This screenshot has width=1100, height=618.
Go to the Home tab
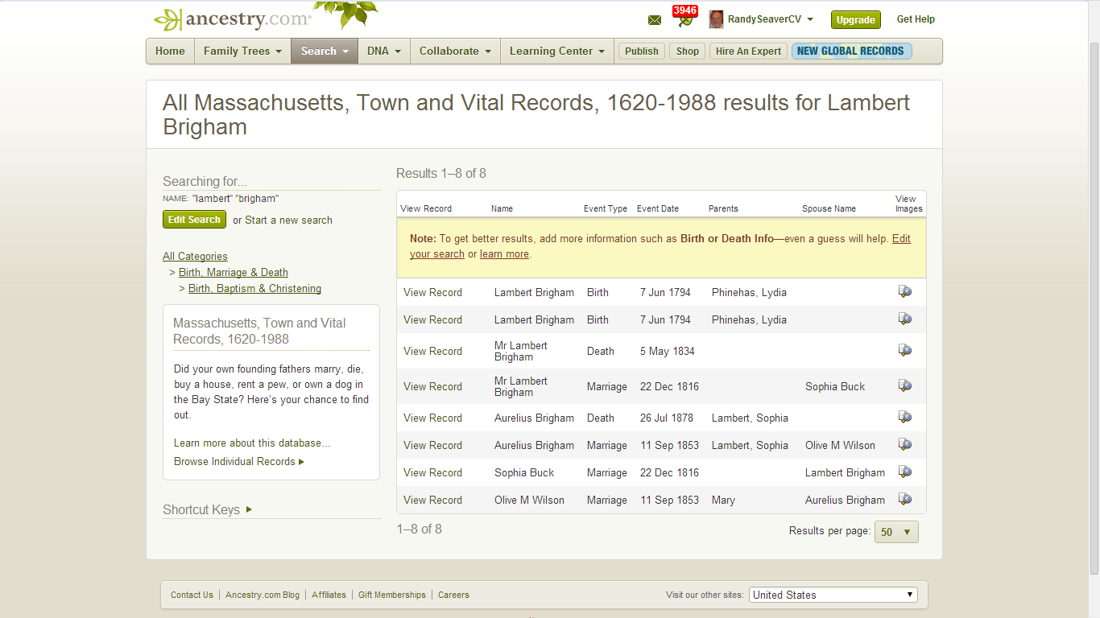(170, 51)
